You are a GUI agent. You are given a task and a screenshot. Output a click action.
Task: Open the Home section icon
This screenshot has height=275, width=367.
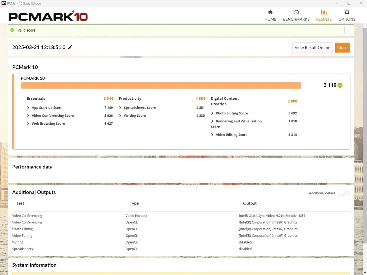(x=270, y=12)
